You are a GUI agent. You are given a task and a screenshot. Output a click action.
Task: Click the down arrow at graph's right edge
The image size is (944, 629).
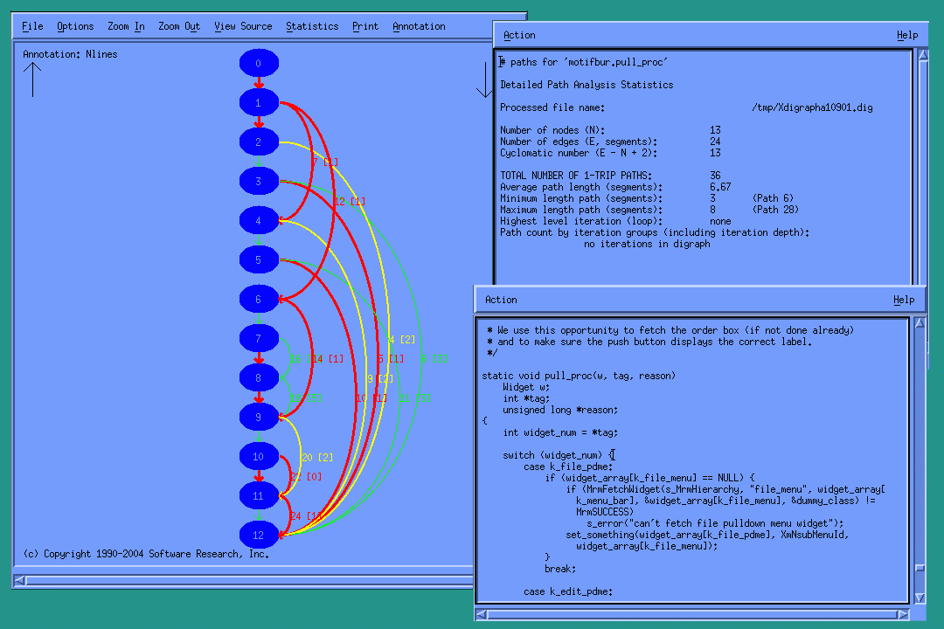(484, 80)
